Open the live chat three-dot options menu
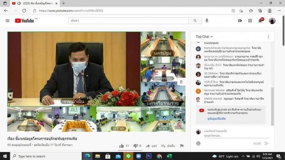The image size is (285, 160). [x=269, y=37]
